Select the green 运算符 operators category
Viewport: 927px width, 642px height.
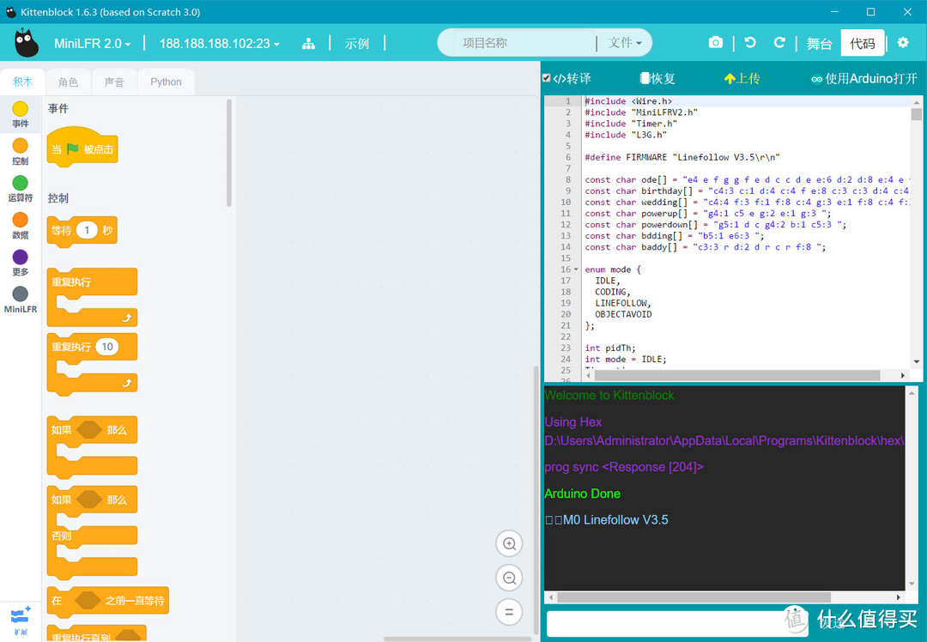tap(20, 189)
